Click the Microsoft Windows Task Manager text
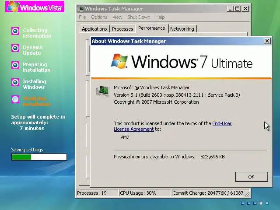 152,87
